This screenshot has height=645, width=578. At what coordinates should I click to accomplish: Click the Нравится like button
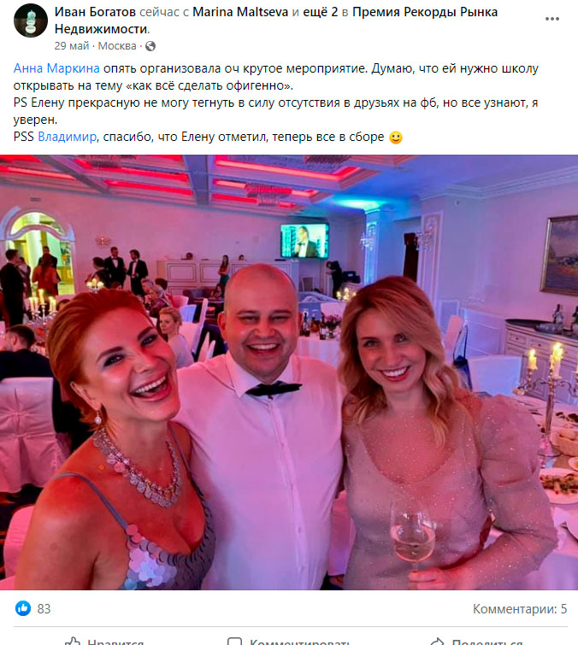tap(104, 641)
